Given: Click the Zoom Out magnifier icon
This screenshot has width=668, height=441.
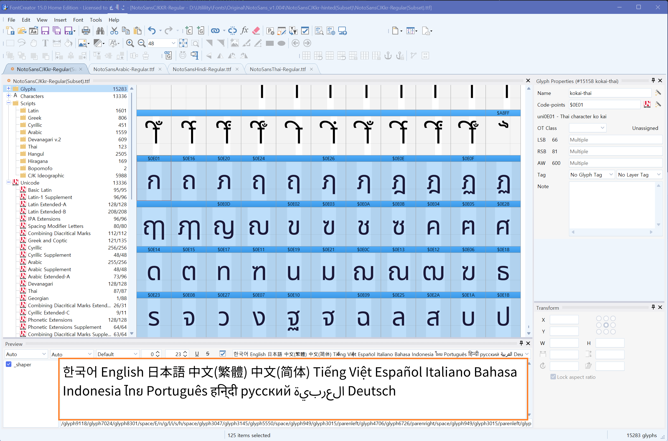Looking at the screenshot, I should coord(142,43).
